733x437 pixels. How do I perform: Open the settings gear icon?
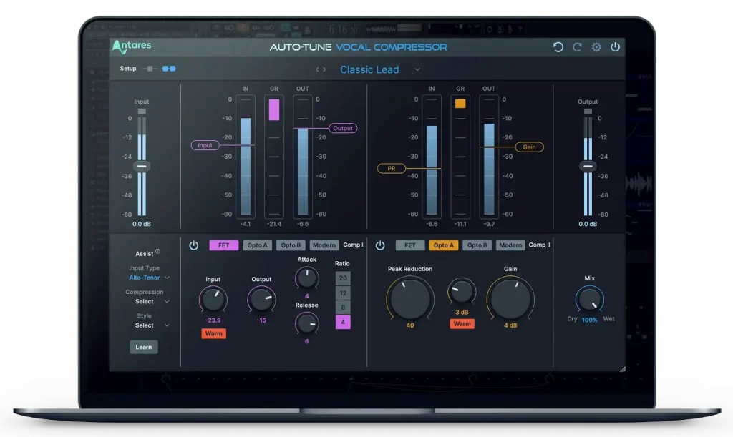[597, 46]
